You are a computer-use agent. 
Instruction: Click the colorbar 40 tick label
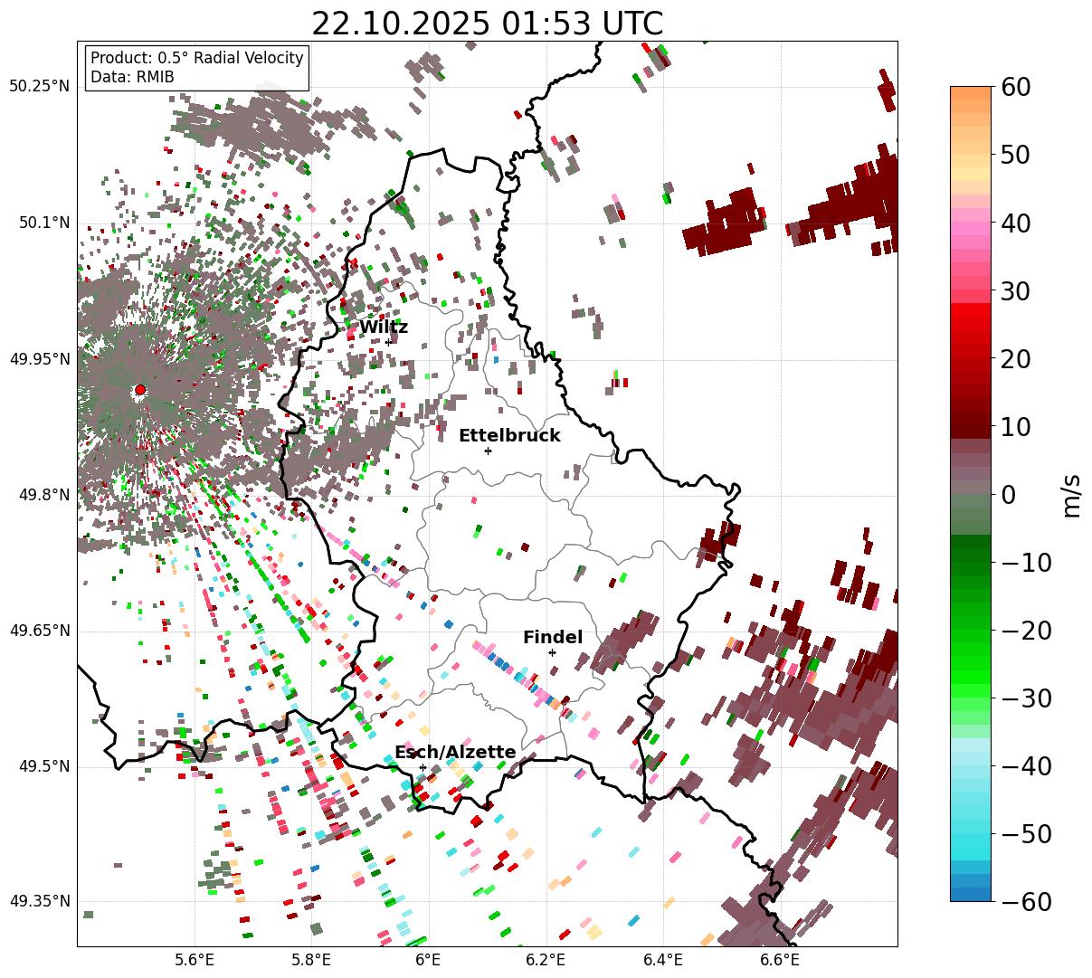pos(1015,223)
